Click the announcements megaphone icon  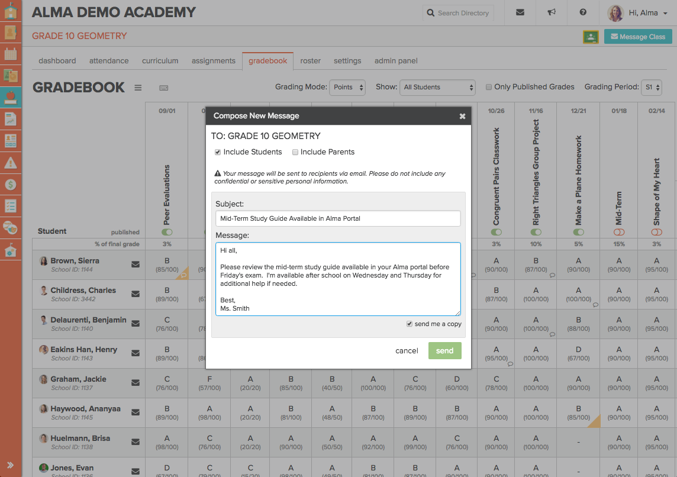tap(552, 12)
